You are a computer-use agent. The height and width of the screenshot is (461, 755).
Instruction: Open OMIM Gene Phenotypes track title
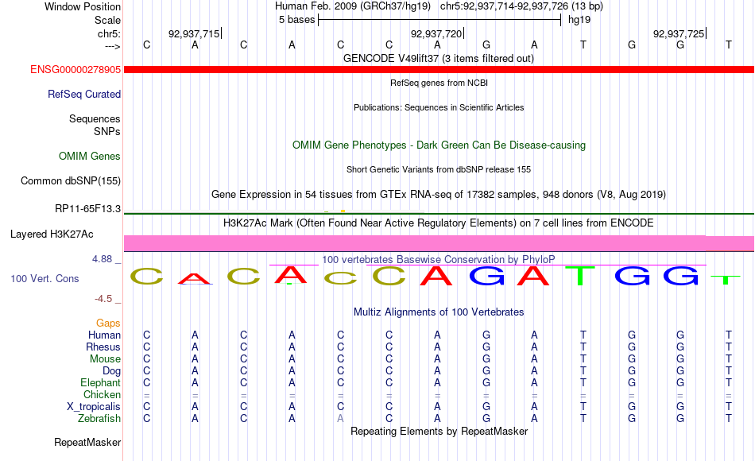(x=439, y=145)
